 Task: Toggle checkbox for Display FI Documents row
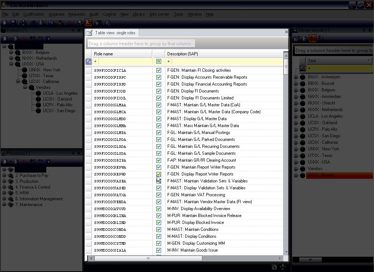point(159,91)
